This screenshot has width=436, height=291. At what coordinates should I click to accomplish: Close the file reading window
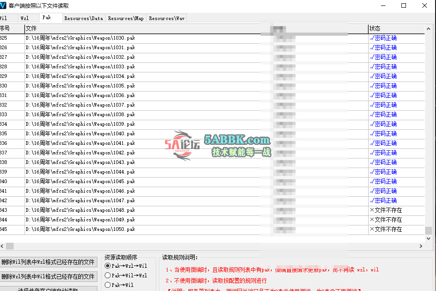tap(425, 5)
